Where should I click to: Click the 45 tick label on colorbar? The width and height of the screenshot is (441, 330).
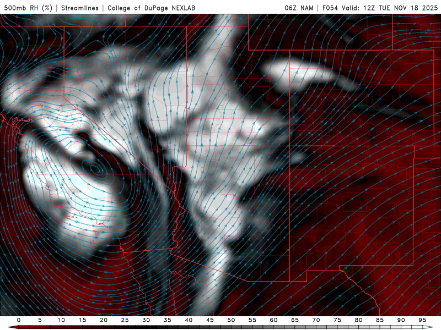(209, 320)
